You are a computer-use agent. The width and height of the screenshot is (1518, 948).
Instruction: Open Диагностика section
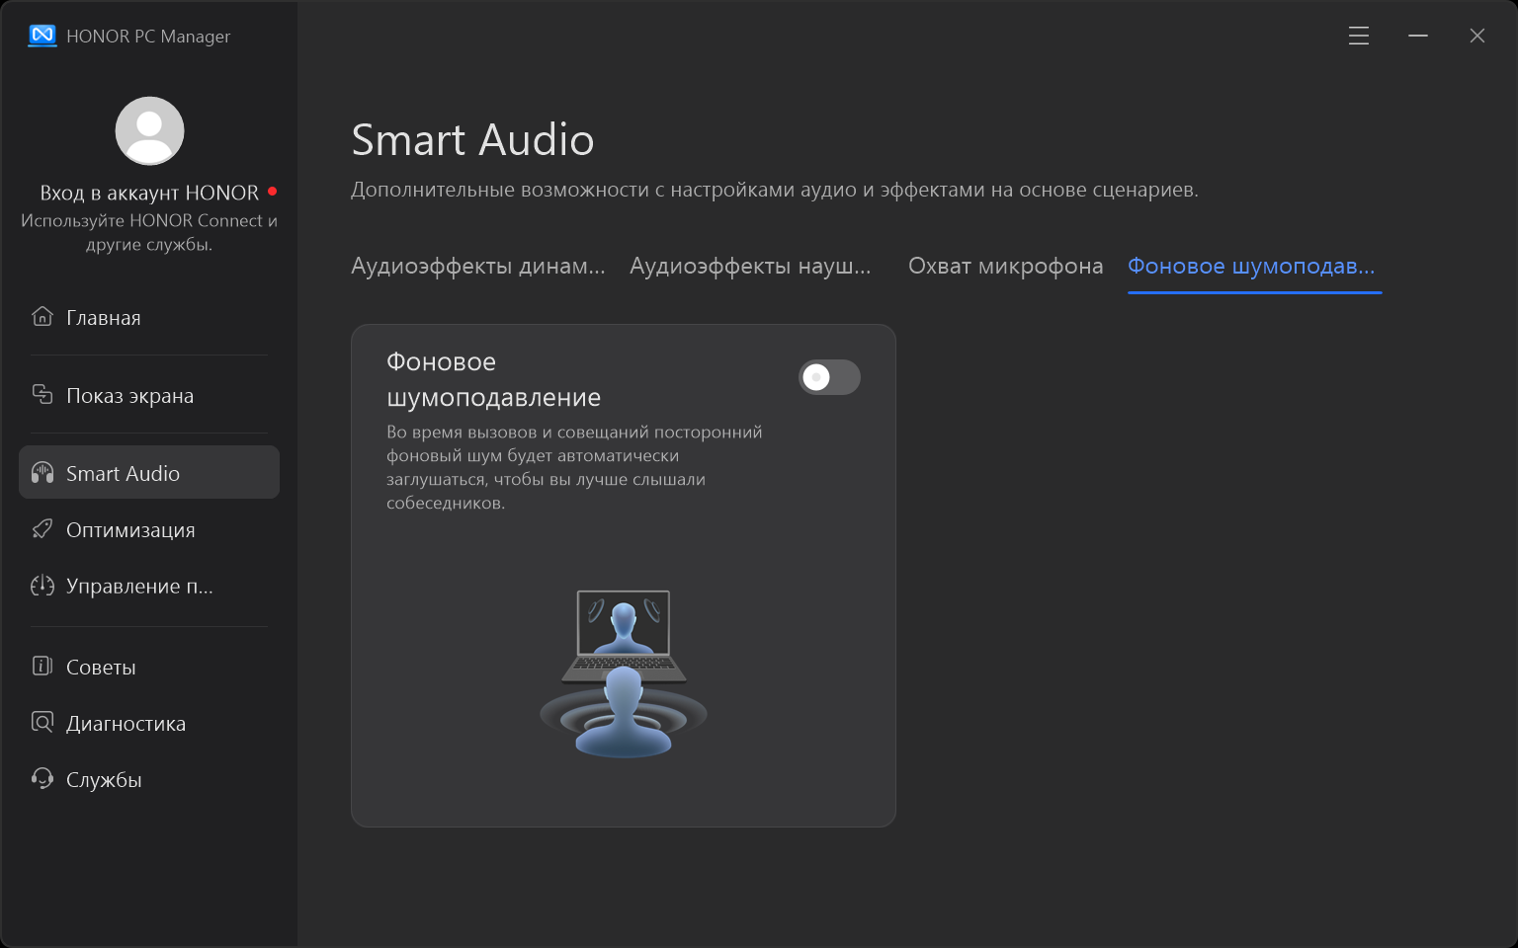point(149,723)
